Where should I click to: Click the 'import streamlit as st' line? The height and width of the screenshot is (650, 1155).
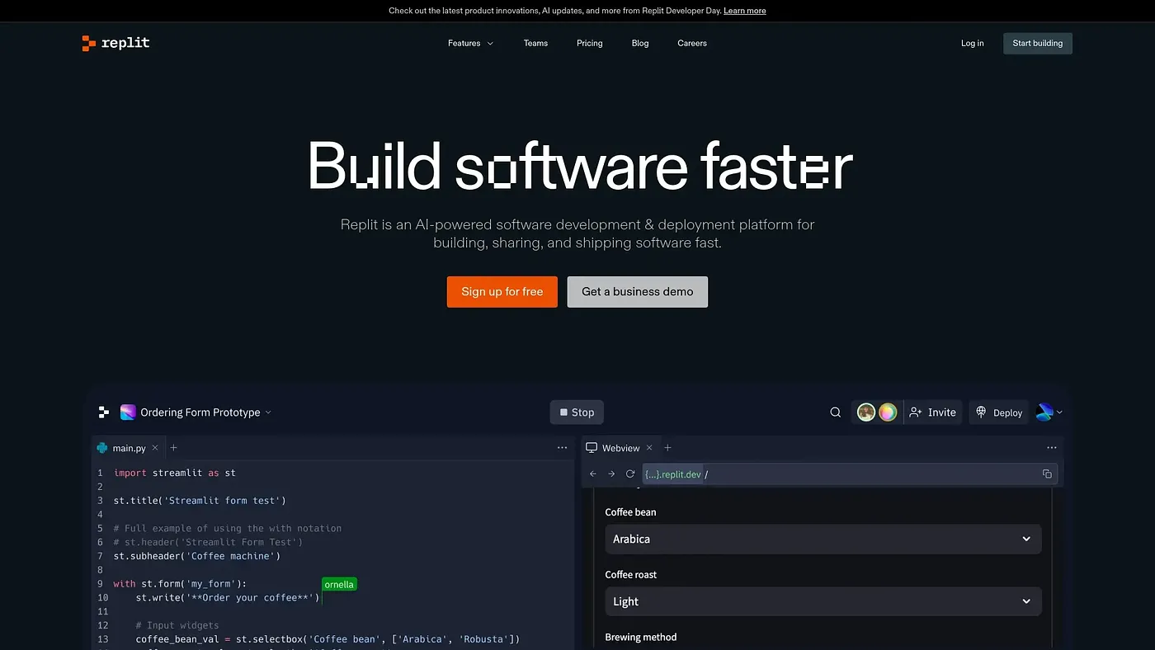tap(175, 473)
